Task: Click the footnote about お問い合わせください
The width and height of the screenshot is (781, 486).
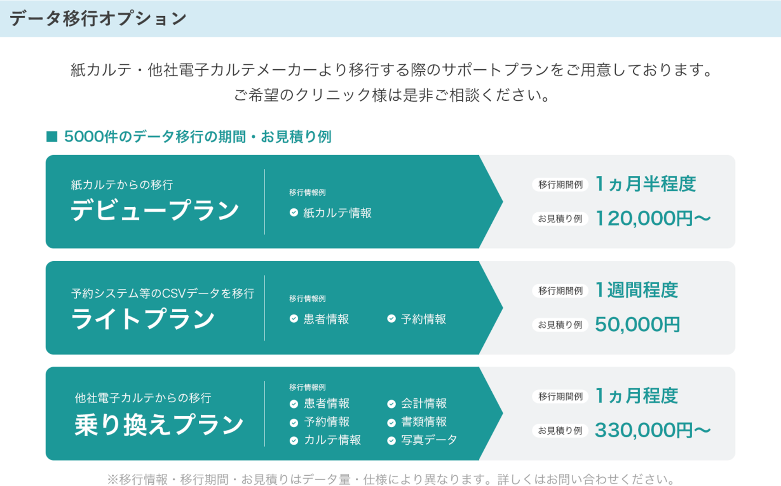Action: [x=390, y=479]
